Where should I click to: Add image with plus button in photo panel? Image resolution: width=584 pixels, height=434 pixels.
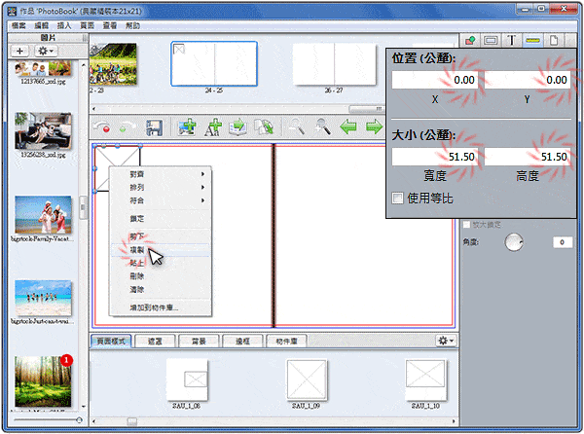coord(21,50)
